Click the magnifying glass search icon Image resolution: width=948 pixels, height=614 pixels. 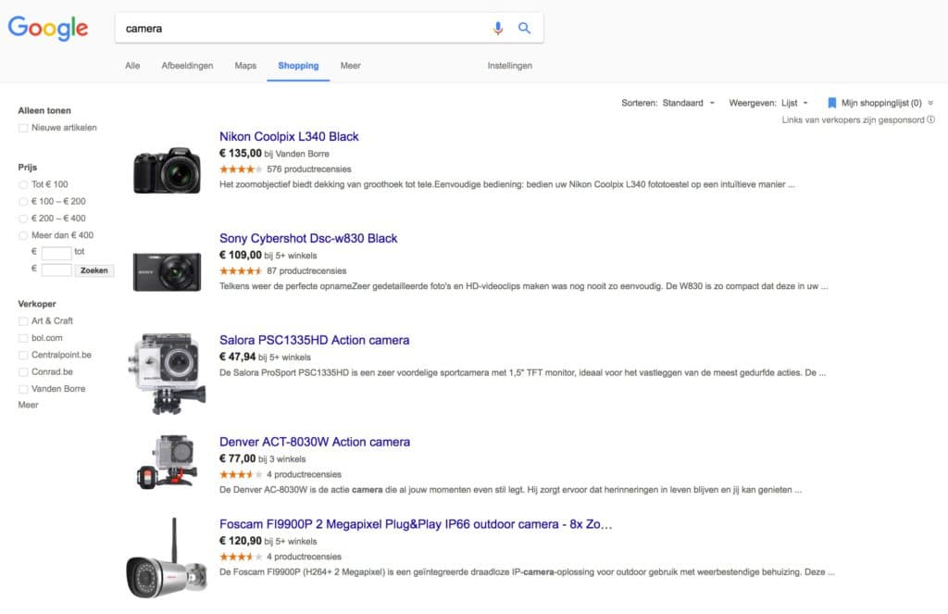[524, 28]
